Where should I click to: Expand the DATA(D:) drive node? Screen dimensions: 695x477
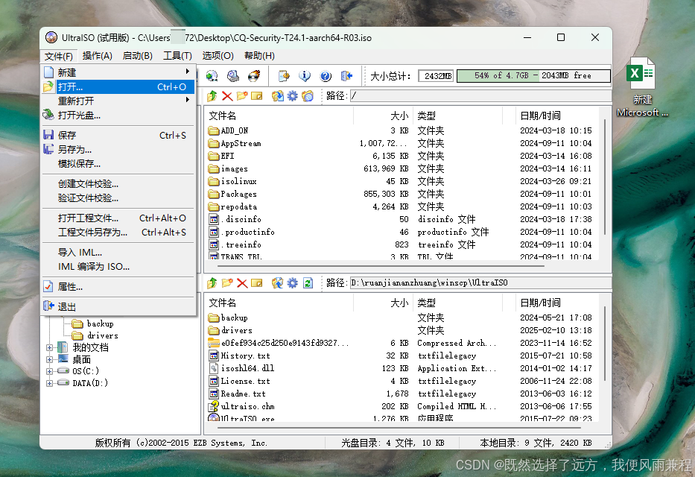(49, 383)
